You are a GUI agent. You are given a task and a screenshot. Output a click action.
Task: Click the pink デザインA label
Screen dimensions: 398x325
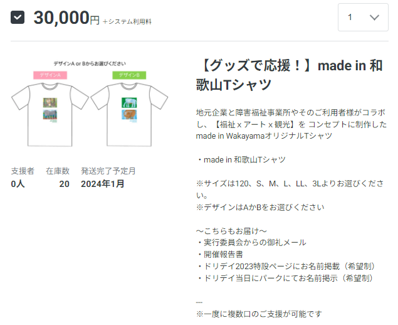(x=50, y=75)
